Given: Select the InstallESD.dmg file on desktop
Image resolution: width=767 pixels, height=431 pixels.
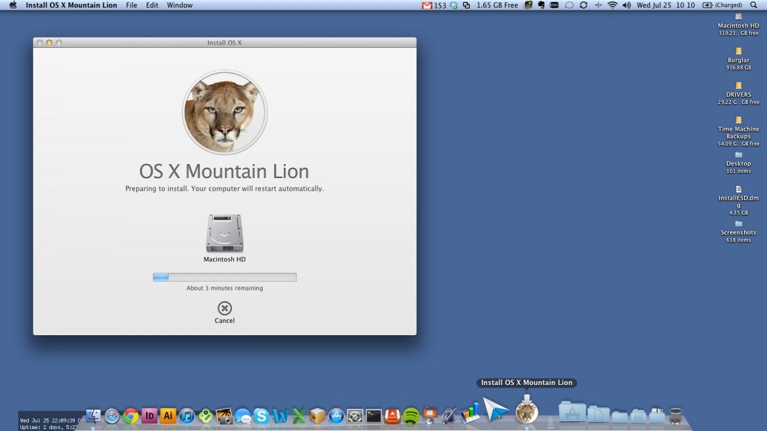Looking at the screenshot, I should pos(738,200).
